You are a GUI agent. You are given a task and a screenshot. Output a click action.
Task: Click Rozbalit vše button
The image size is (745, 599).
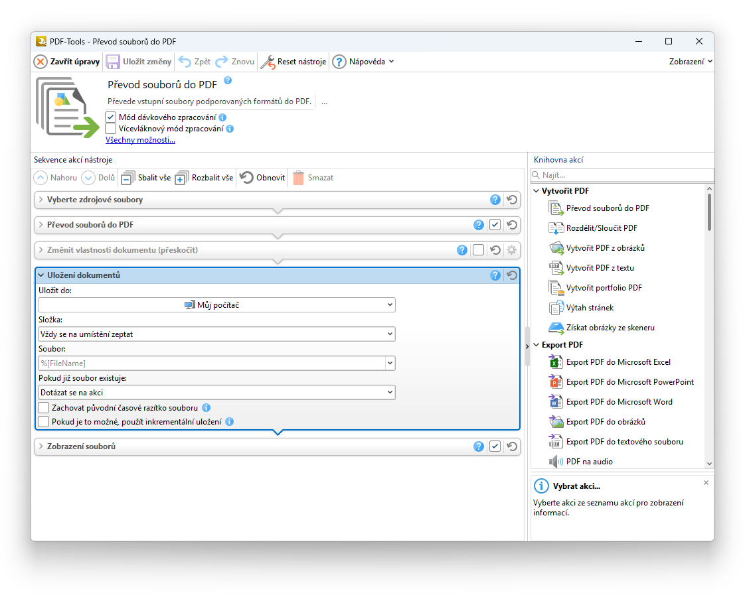tap(205, 178)
